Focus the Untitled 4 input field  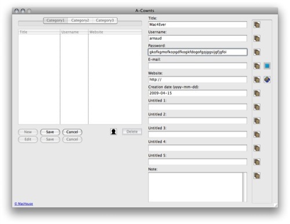pyautogui.click(x=198, y=148)
